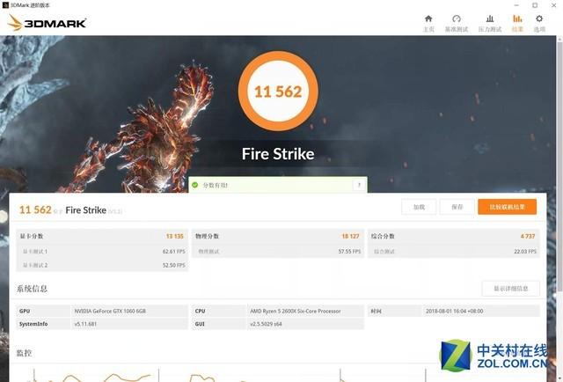Click the 基准测试 tab label text
This screenshot has height=382, width=563.
coord(457,29)
